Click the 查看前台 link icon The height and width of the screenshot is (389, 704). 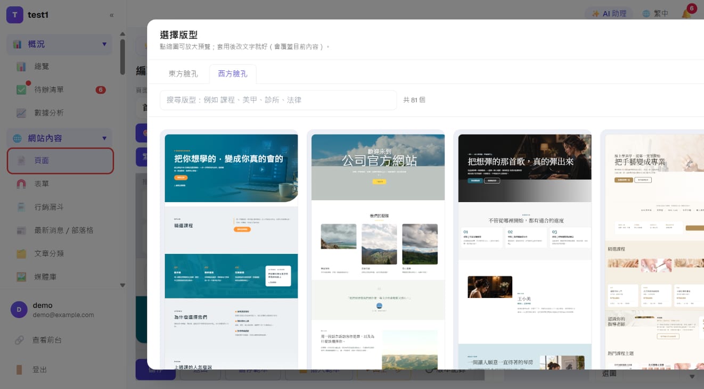tap(19, 340)
